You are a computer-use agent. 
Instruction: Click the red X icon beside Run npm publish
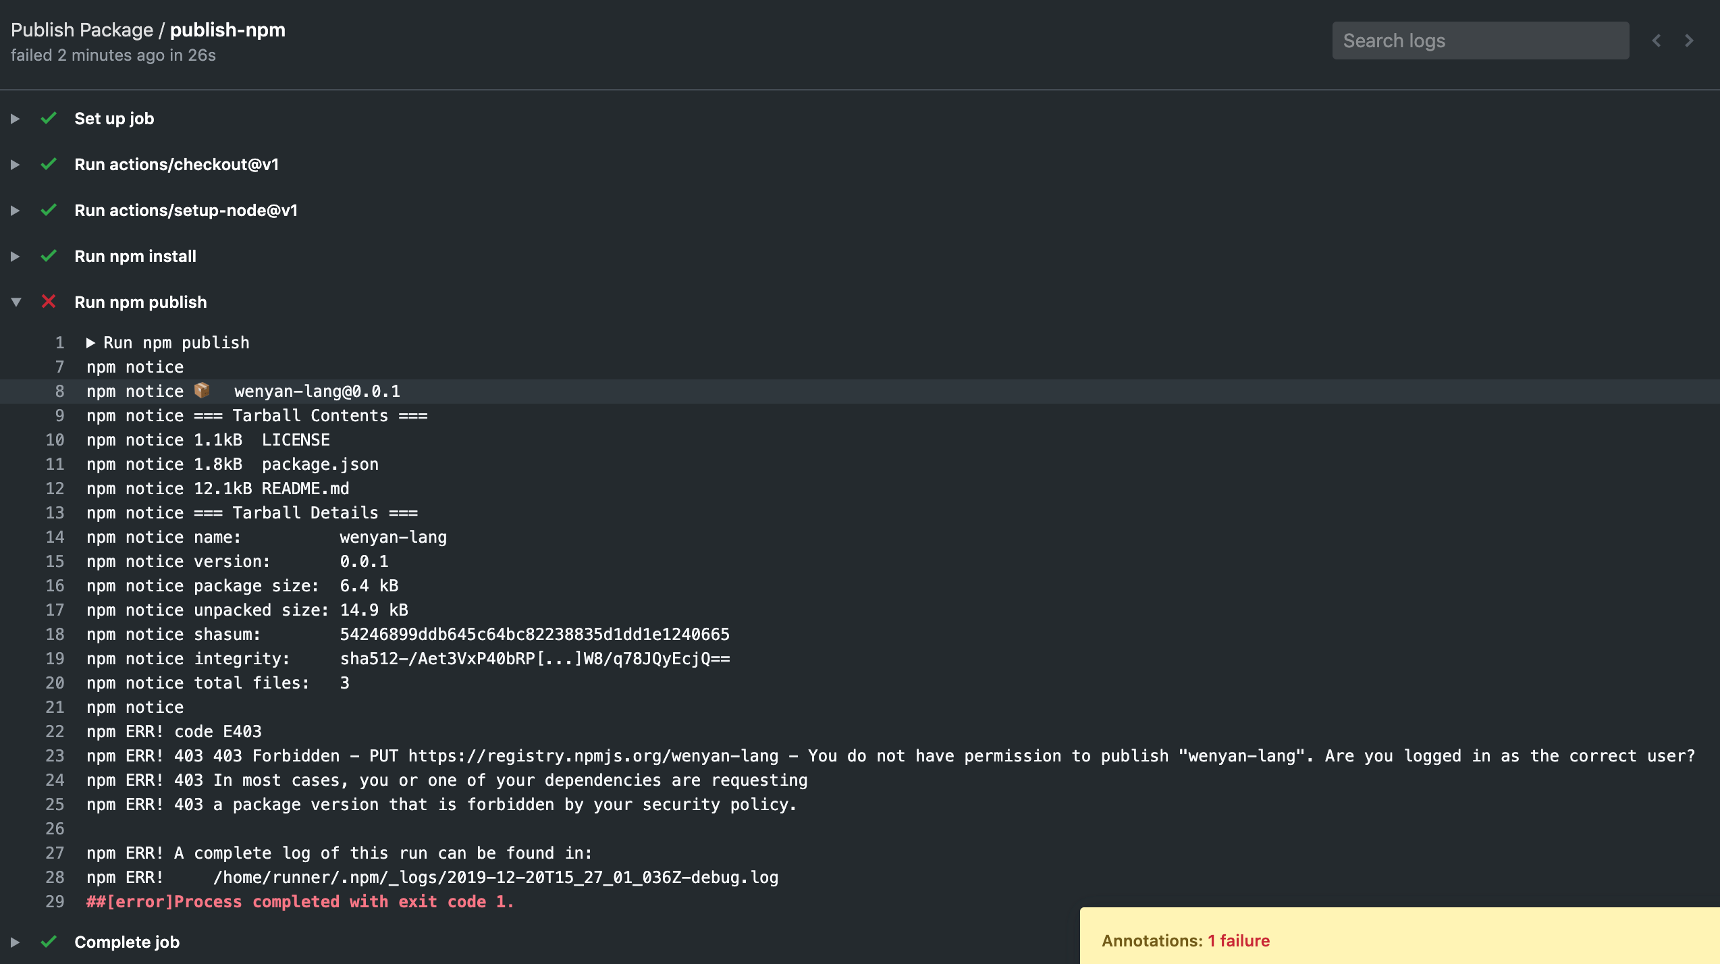pyautogui.click(x=49, y=301)
